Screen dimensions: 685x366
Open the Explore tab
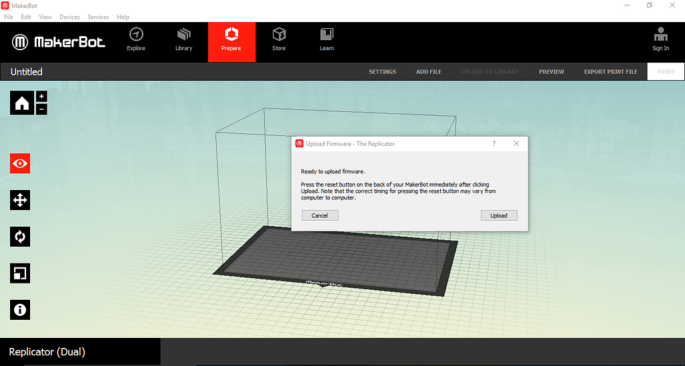tap(136, 39)
